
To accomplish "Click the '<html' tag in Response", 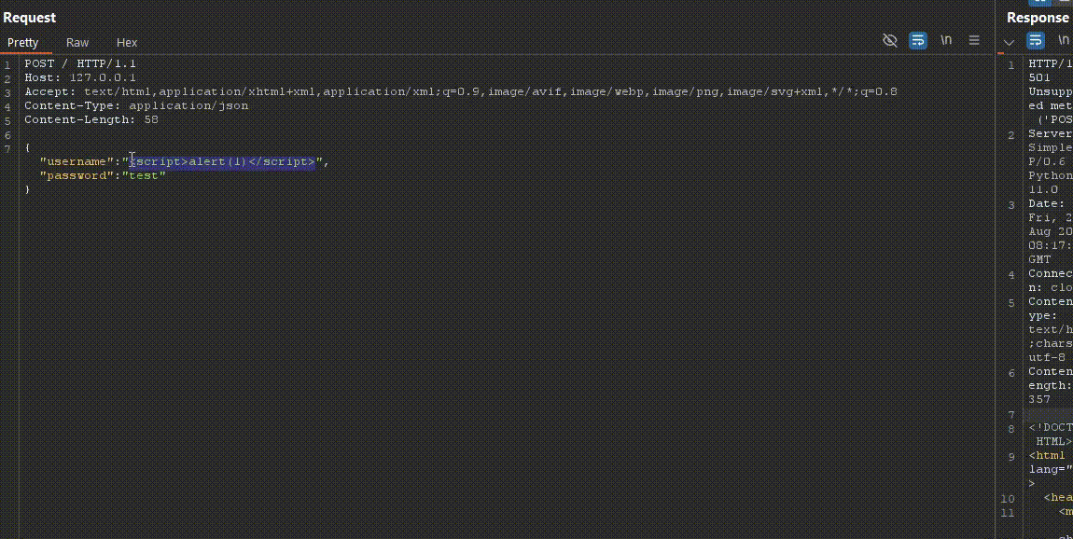I will tap(1047, 456).
